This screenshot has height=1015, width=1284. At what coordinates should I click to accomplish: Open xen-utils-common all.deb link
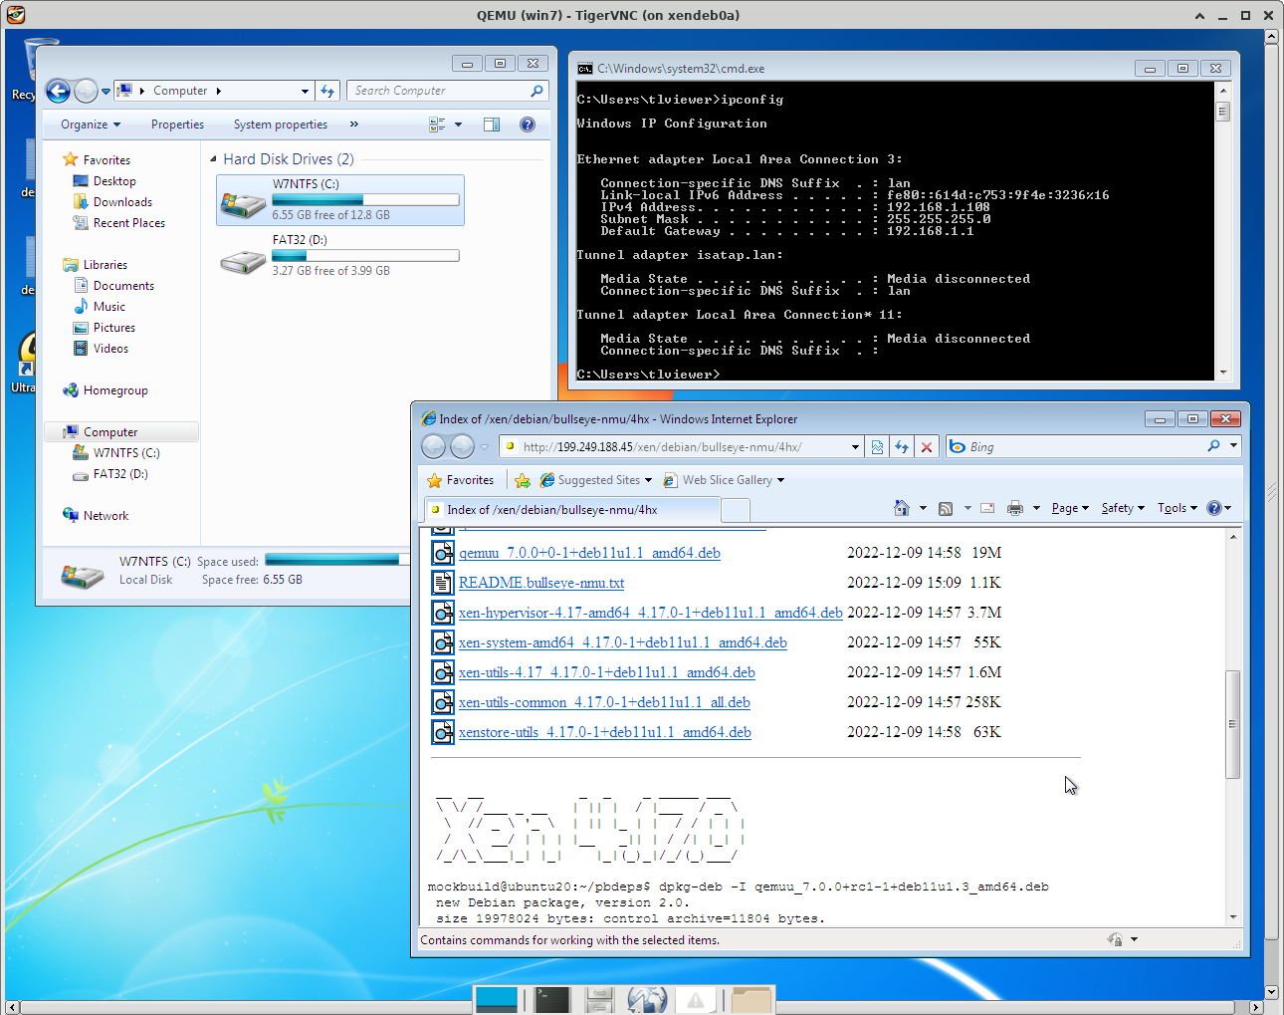click(604, 702)
